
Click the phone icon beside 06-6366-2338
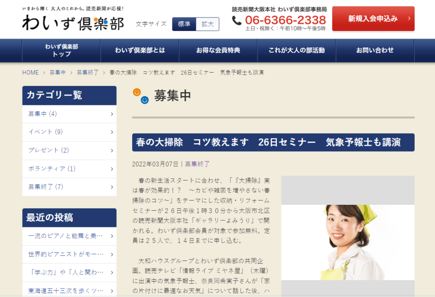pos(237,20)
